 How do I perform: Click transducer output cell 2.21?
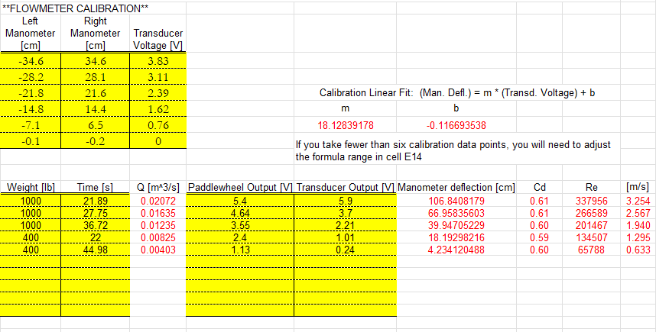(346, 225)
